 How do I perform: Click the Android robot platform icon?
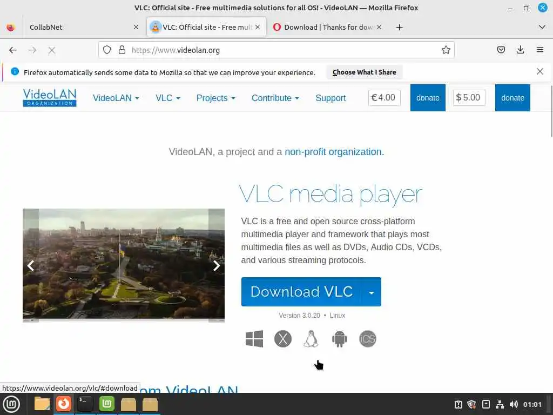click(340, 339)
